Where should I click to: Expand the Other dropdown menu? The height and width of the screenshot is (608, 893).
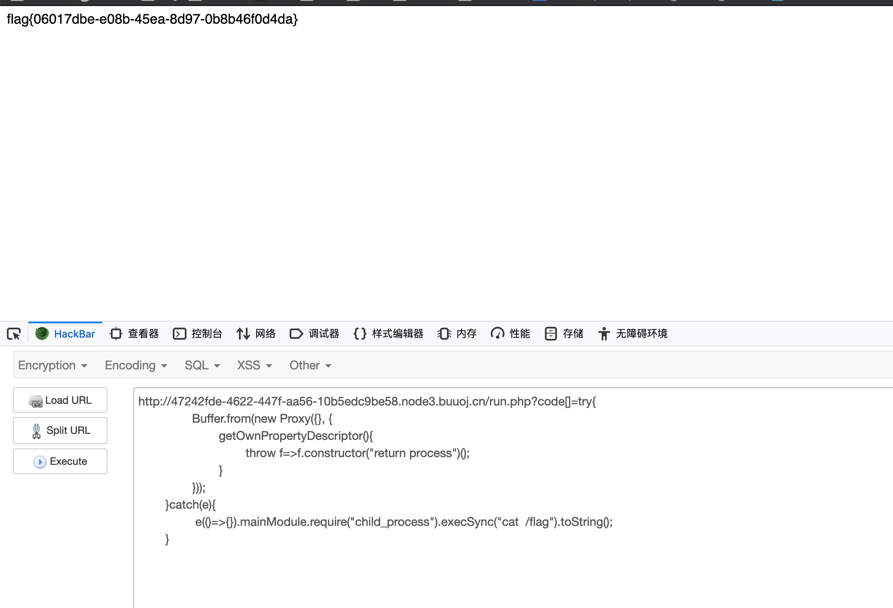(x=311, y=365)
